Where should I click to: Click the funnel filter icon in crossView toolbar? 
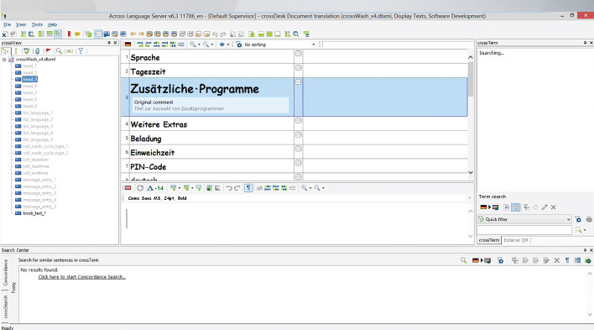(81, 51)
